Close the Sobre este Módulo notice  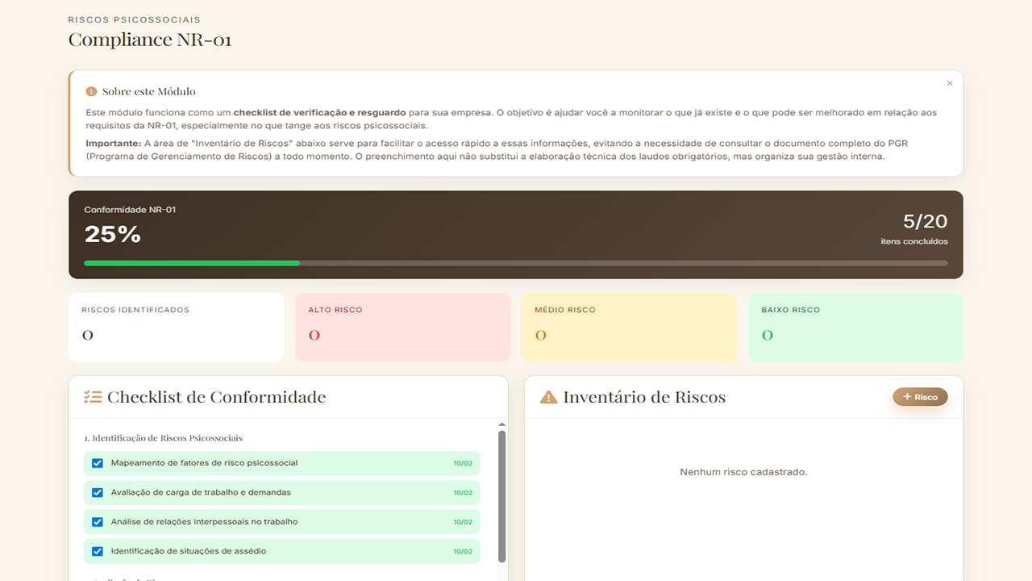[x=949, y=84]
